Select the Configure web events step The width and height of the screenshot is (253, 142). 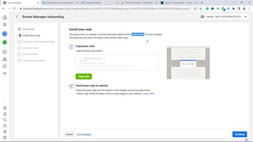(31, 60)
